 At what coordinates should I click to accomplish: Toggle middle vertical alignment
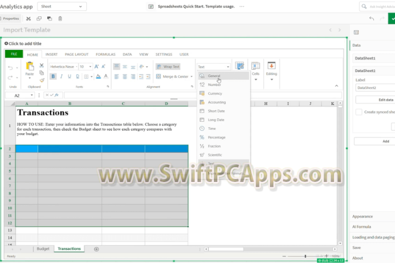[125, 67]
